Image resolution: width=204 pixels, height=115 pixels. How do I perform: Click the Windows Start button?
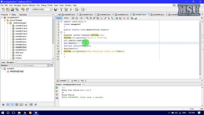click(3, 113)
